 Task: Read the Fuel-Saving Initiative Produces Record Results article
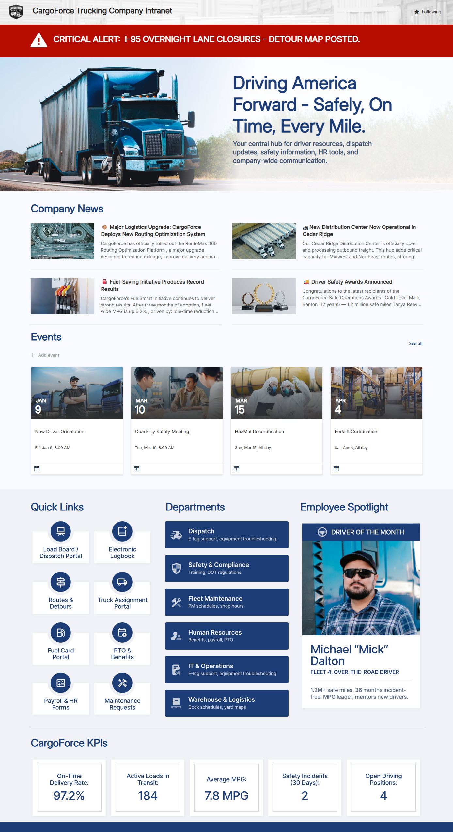[152, 285]
